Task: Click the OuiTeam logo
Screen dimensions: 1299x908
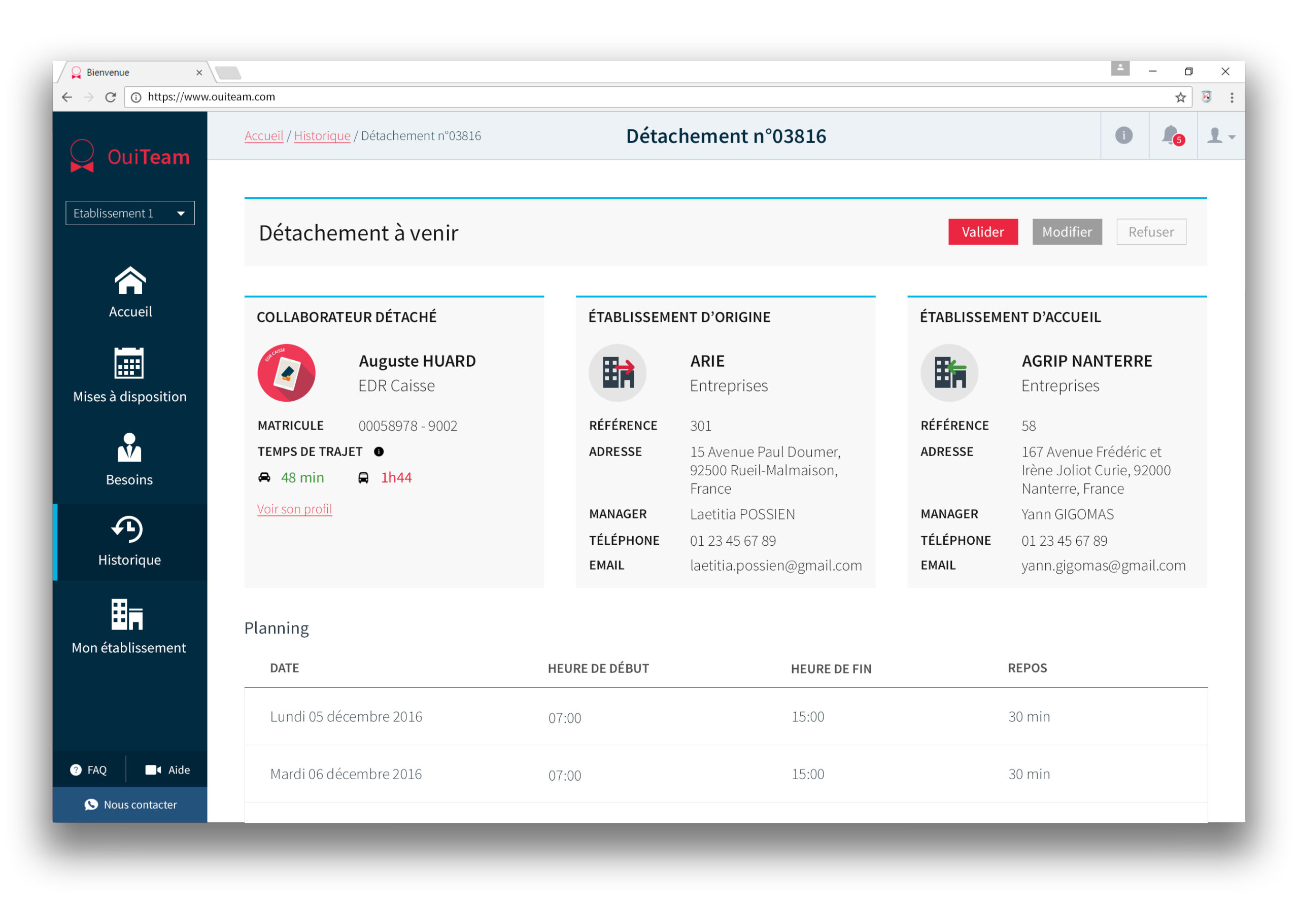Action: 129,156
